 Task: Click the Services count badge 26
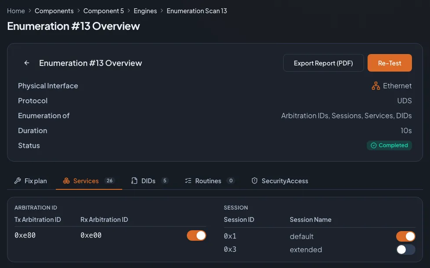(x=109, y=181)
